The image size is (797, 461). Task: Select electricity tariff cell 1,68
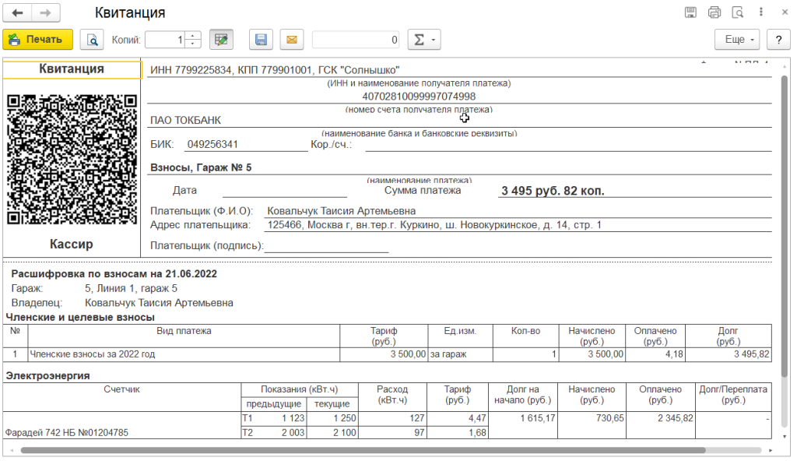458,432
